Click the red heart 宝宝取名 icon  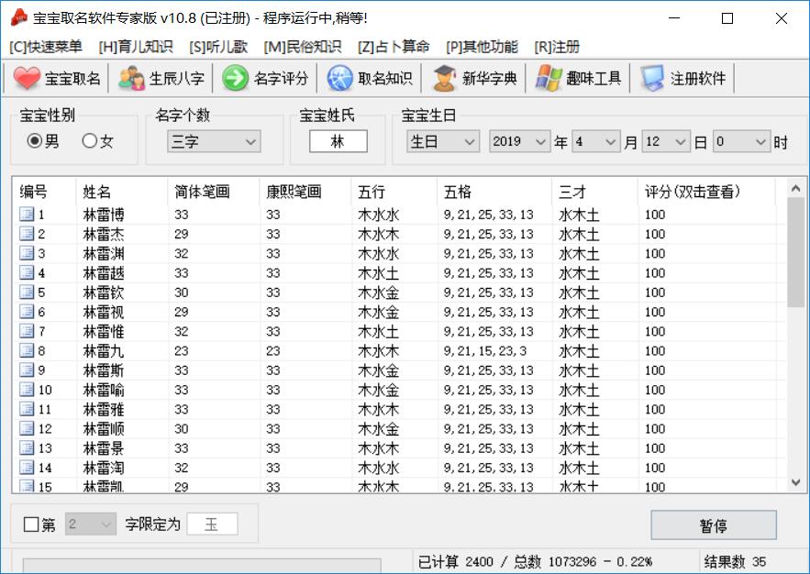(x=27, y=79)
